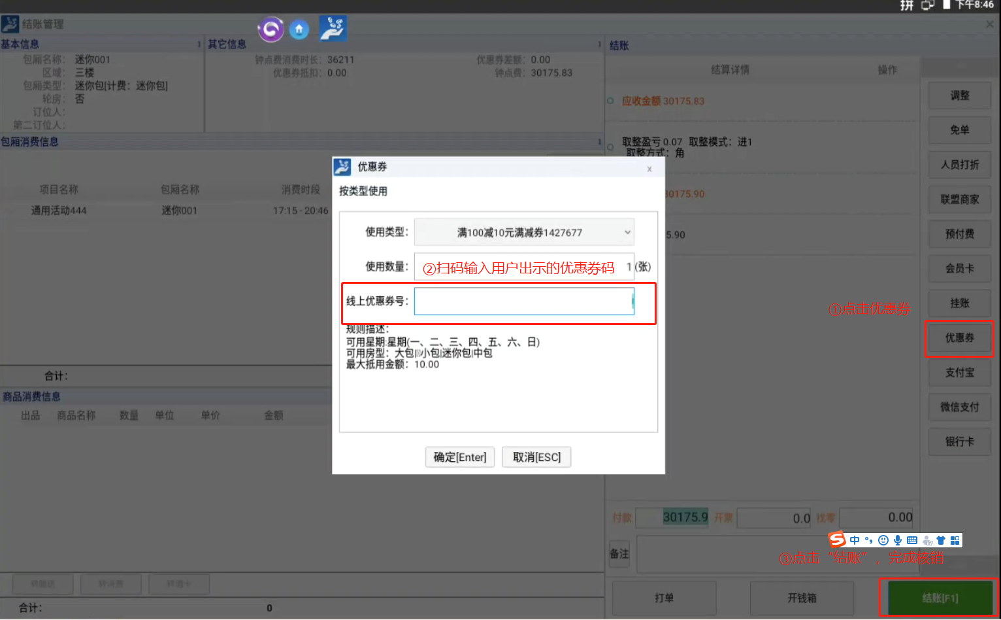
Task: Open the Sogou soft keyboard icon
Action: 912,540
